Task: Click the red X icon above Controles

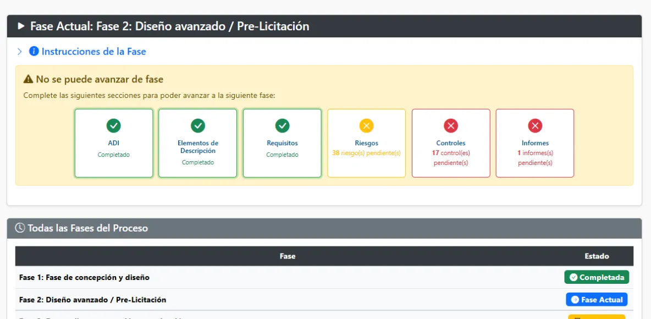Action: point(451,126)
